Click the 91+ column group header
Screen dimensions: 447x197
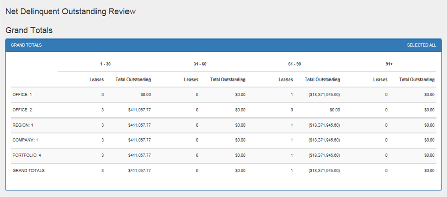[389, 64]
